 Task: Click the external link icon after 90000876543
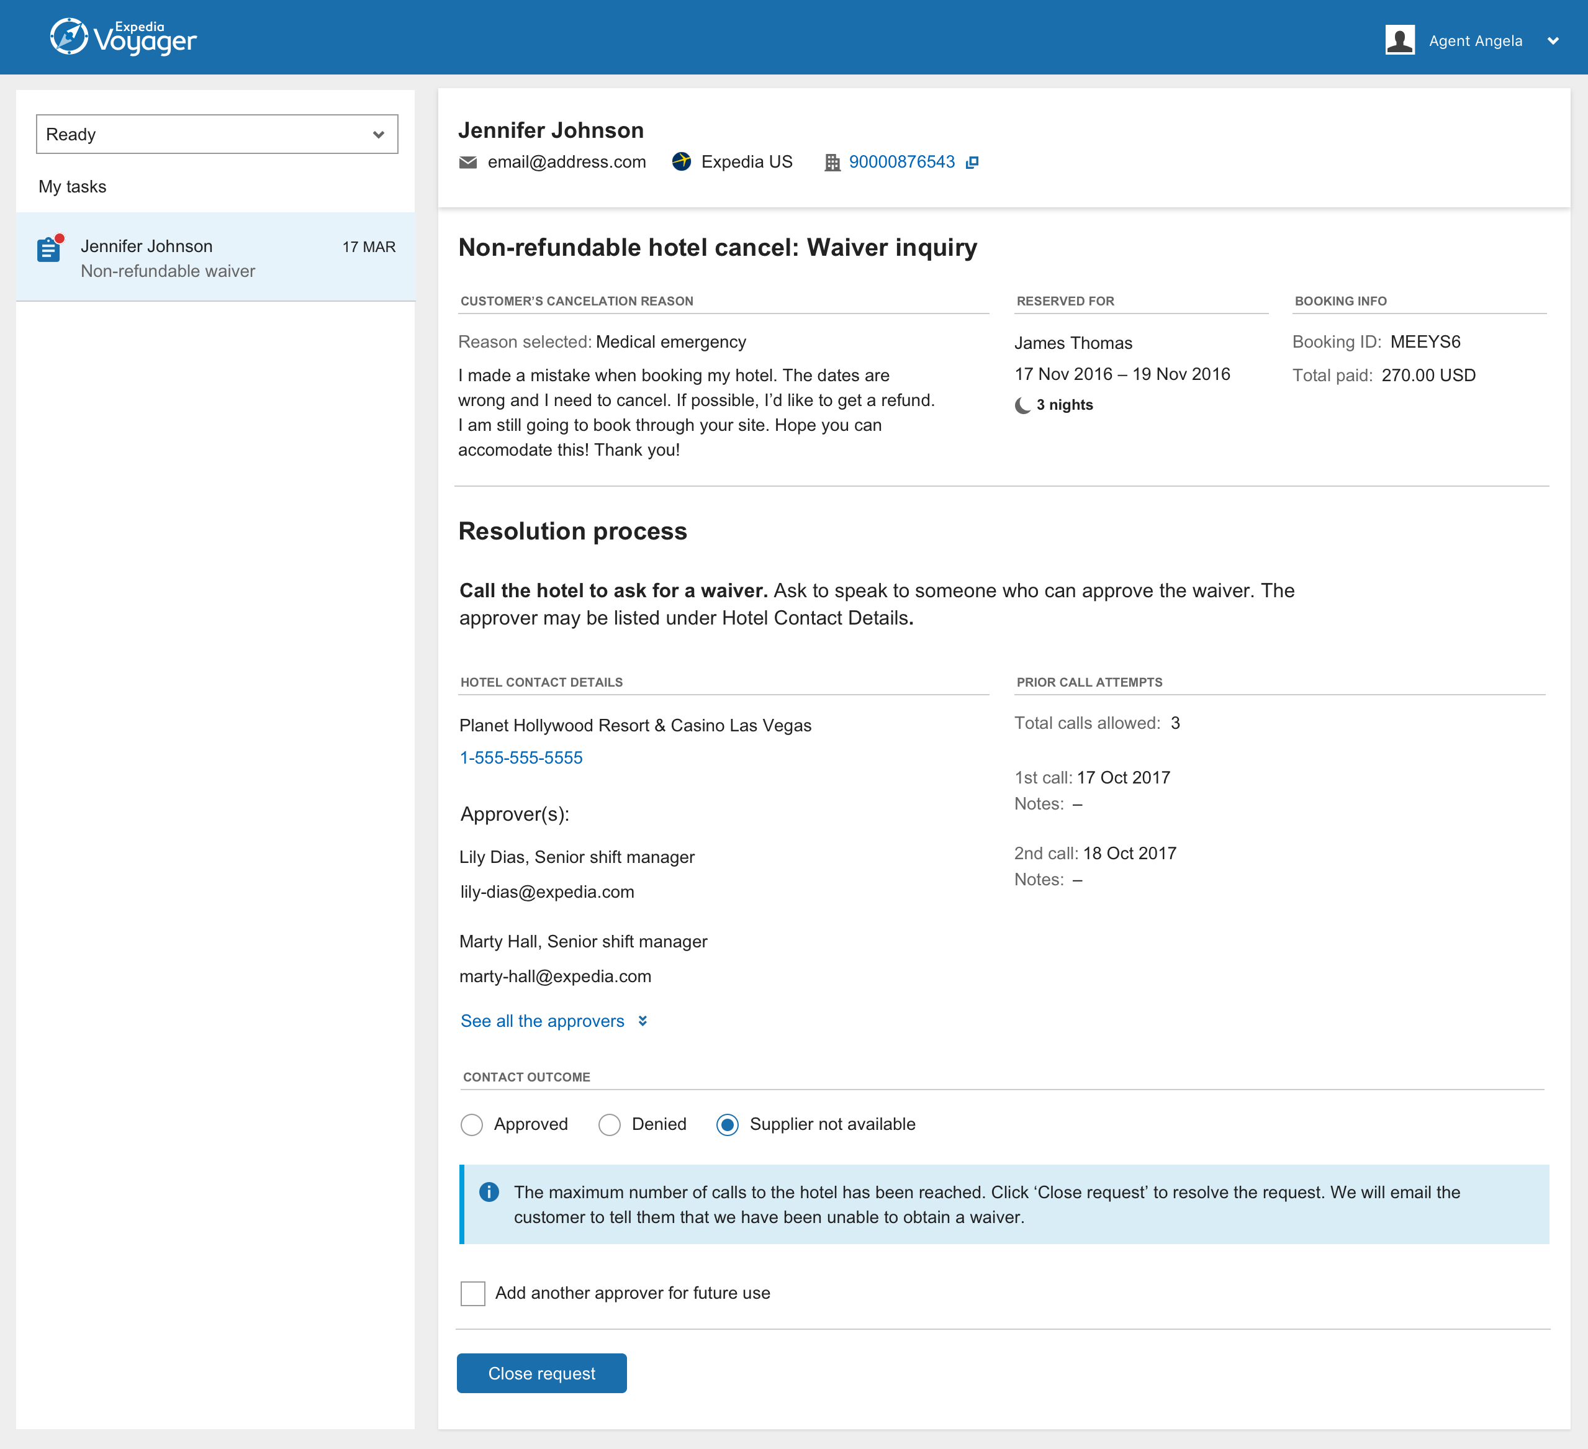[x=972, y=162]
